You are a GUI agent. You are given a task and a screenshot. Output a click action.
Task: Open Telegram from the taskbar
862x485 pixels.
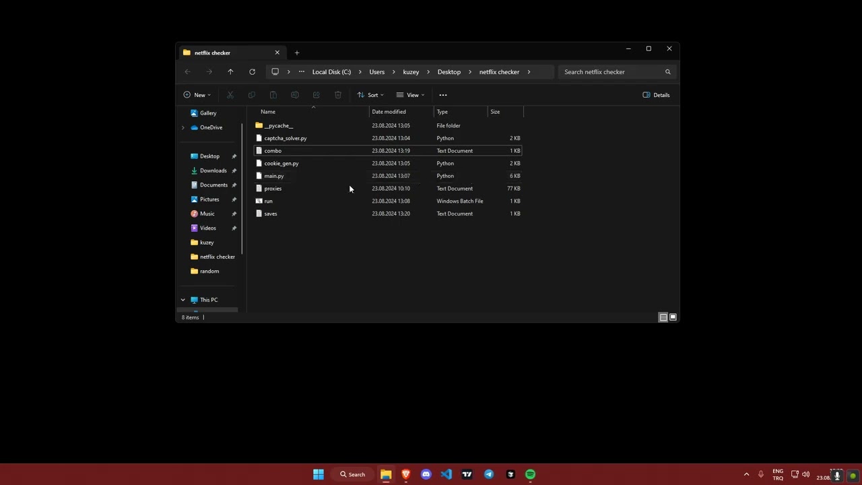click(x=489, y=474)
